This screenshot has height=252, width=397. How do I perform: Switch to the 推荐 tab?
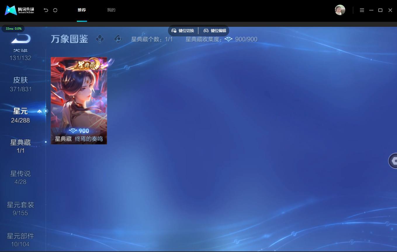click(82, 10)
